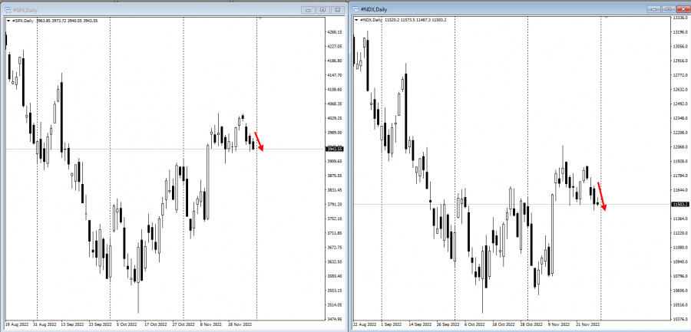Click the 11784.0 price on NDX scale

[681, 176]
